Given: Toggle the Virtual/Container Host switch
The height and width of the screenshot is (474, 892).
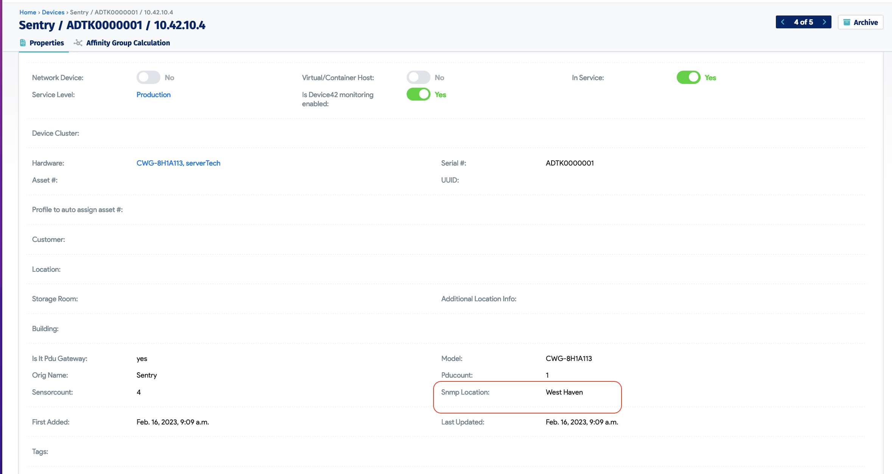Looking at the screenshot, I should 418,77.
